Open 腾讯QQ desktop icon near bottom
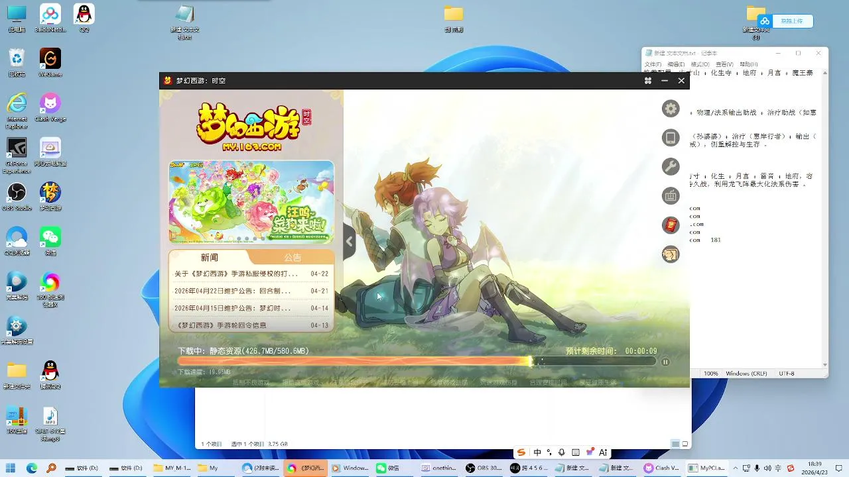 (x=50, y=375)
